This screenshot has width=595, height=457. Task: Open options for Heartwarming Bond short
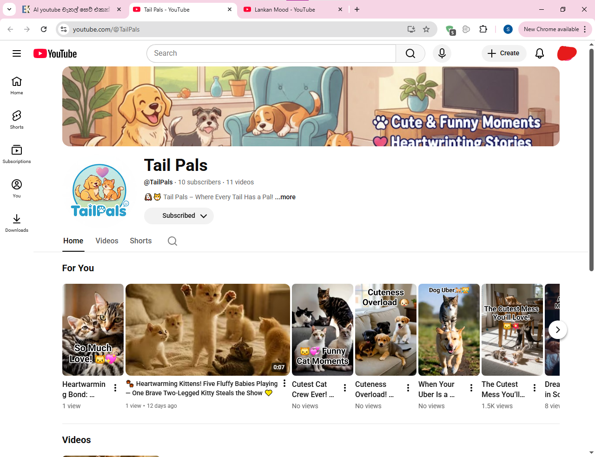[115, 388]
